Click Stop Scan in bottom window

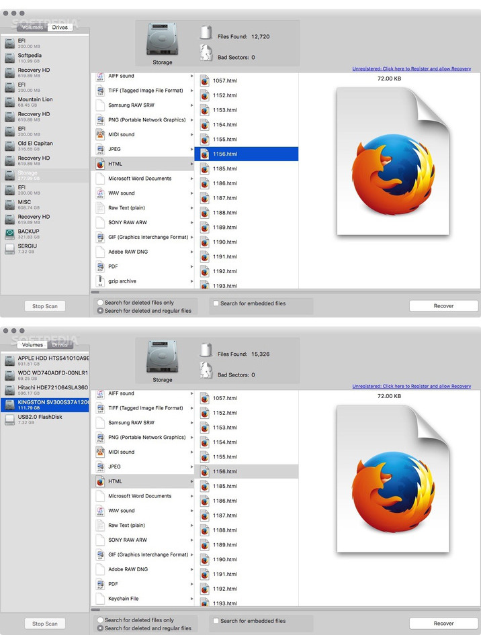45,624
